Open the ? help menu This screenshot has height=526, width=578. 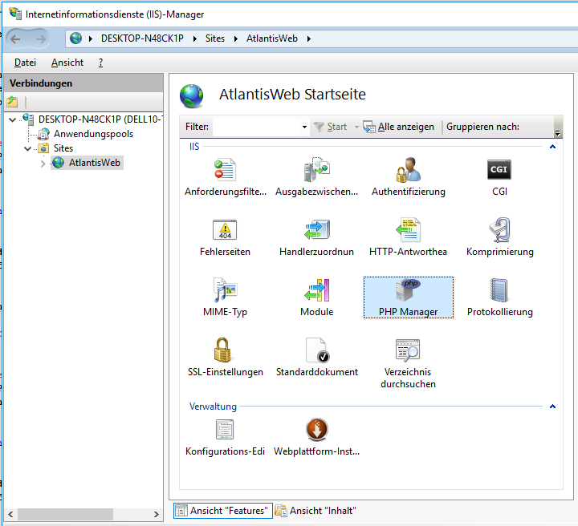[100, 63]
